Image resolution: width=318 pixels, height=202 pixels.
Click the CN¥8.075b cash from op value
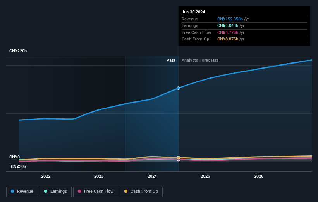(x=228, y=39)
